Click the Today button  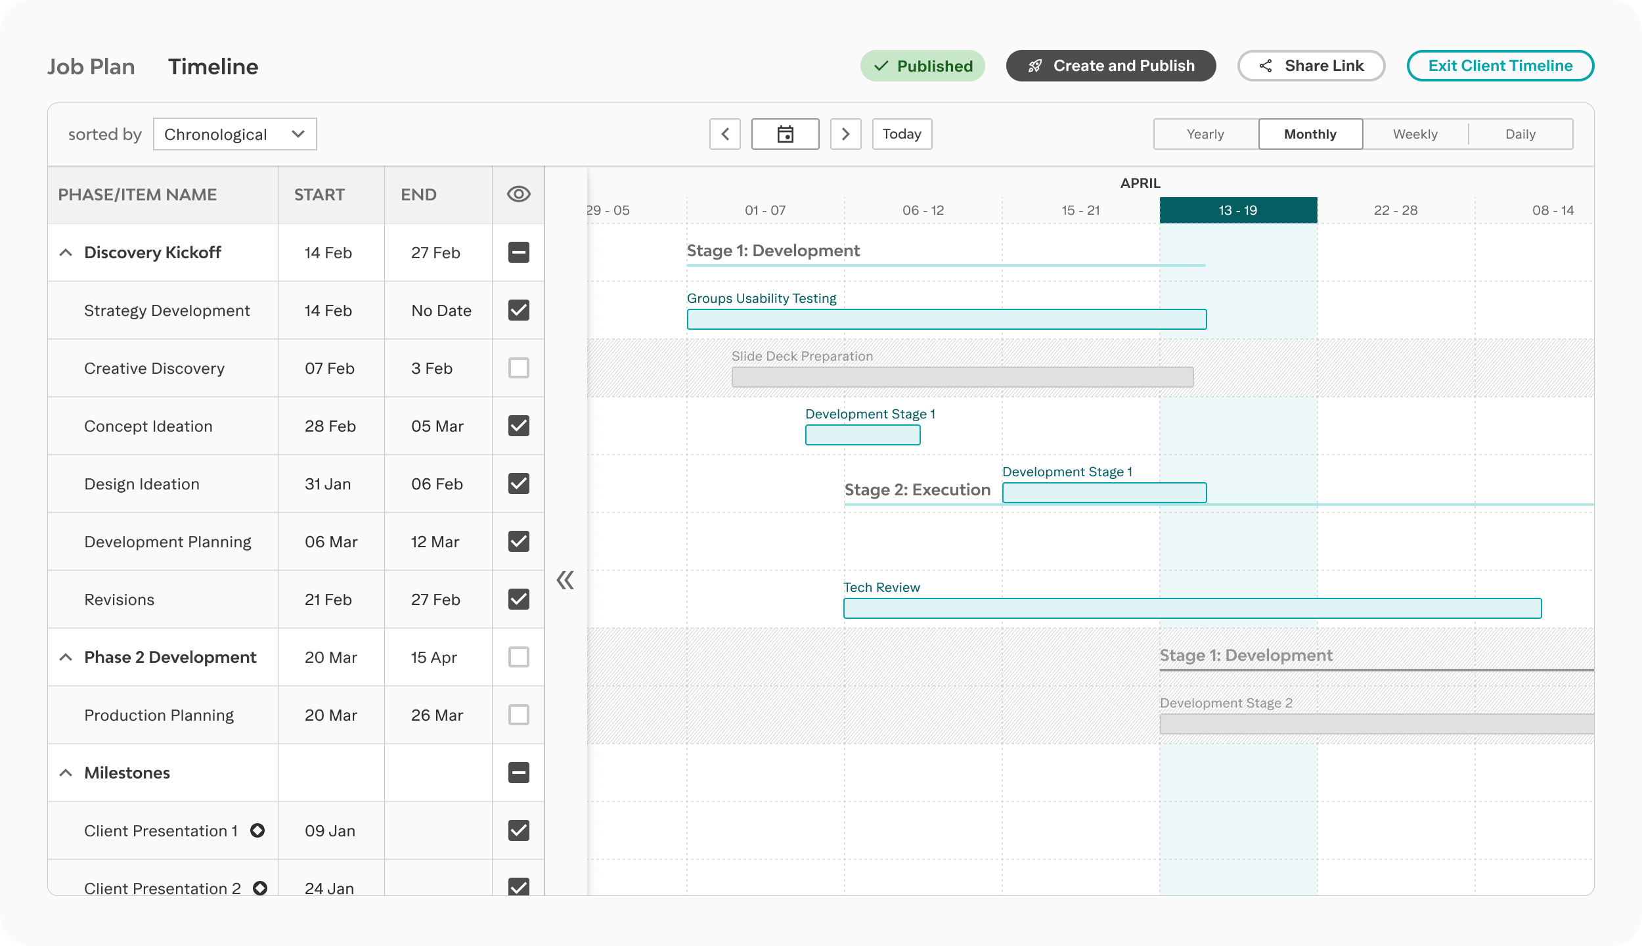(x=902, y=133)
